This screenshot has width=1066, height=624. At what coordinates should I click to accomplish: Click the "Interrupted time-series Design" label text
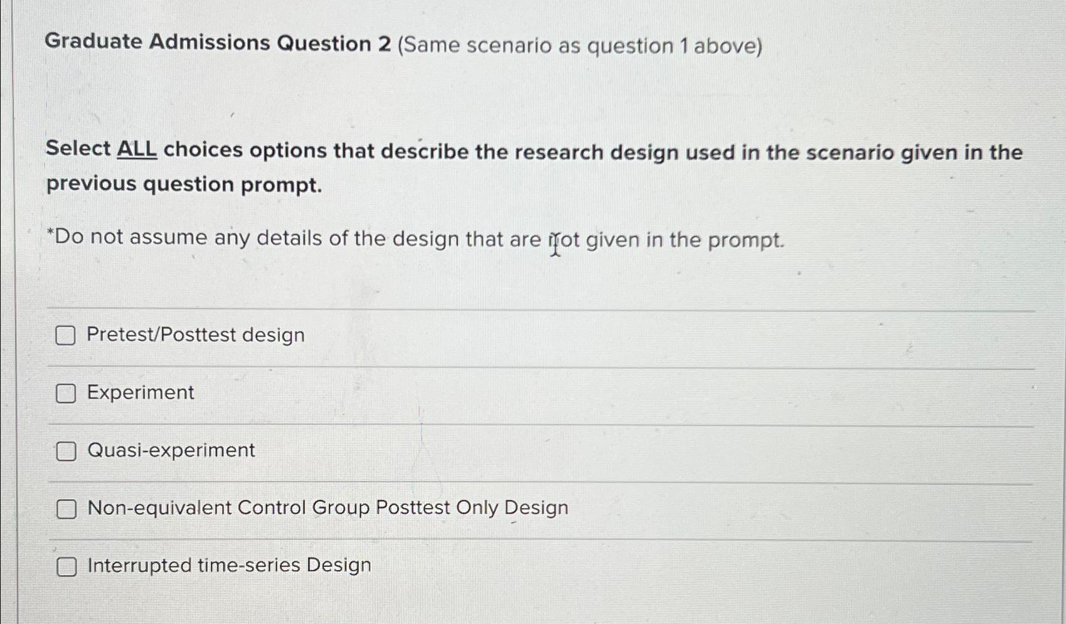[229, 565]
